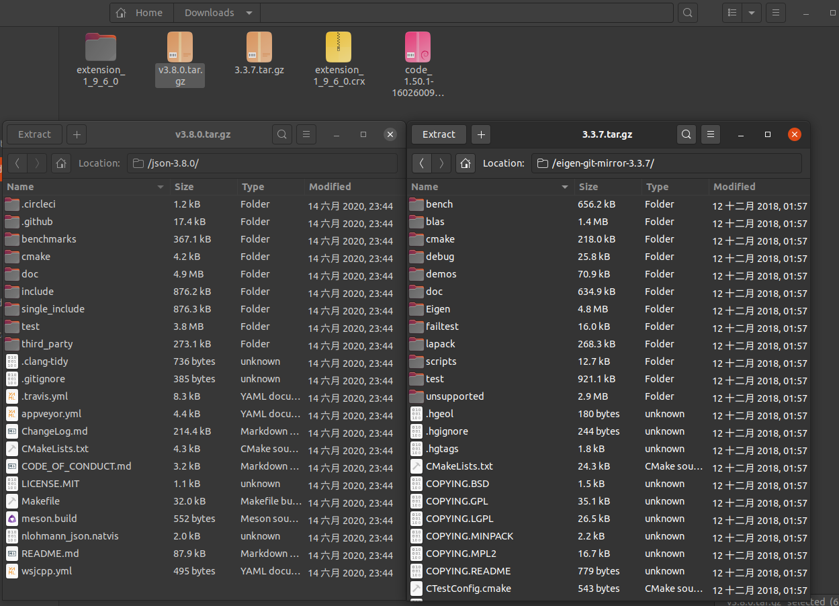Sort by Size column in v3.8.0.tar.gz window

click(x=202, y=187)
